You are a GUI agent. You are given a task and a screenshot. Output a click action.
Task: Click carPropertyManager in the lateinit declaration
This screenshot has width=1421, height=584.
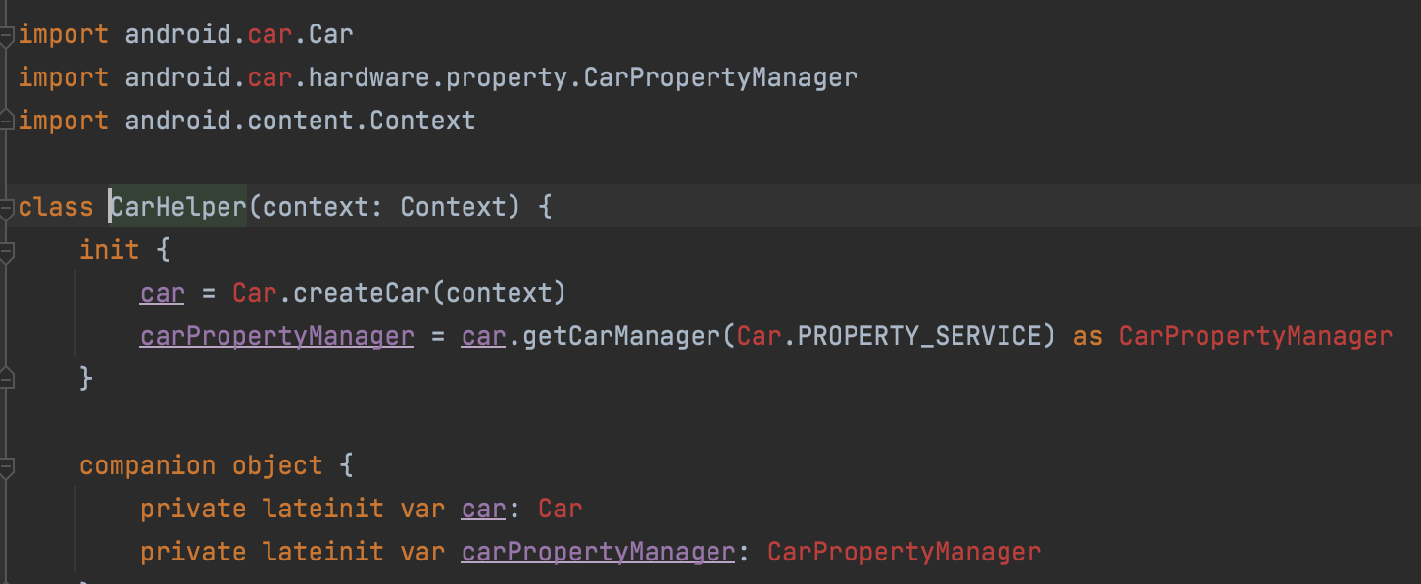(598, 552)
